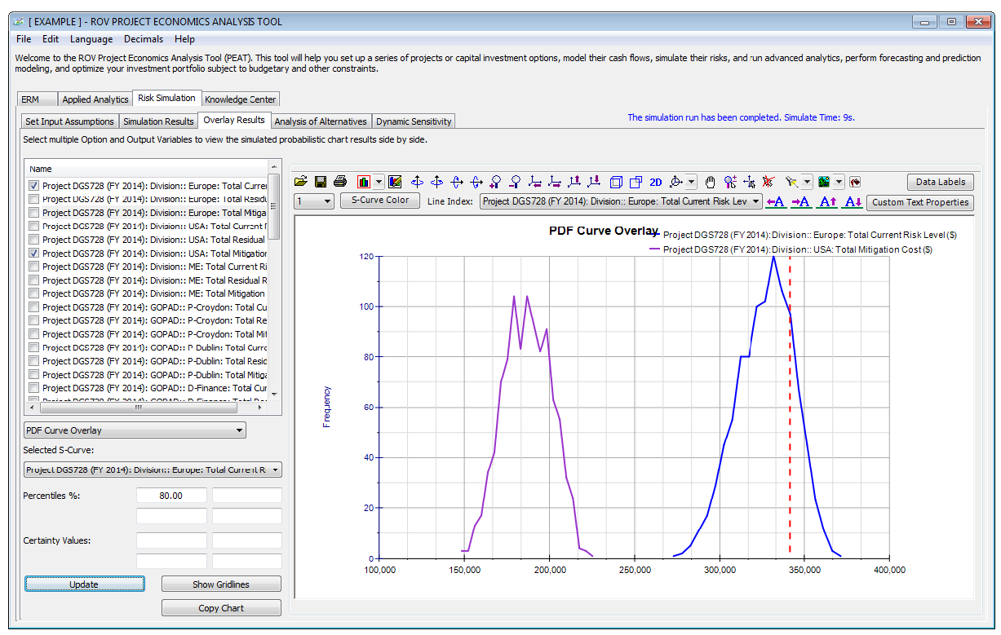Click the move text left icon
This screenshot has height=635, width=1001.
(x=776, y=201)
